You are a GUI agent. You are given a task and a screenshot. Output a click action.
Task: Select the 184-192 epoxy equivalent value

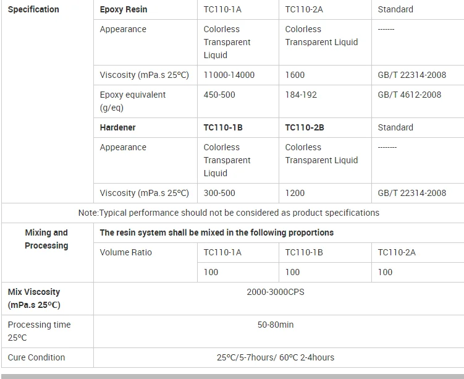point(301,95)
